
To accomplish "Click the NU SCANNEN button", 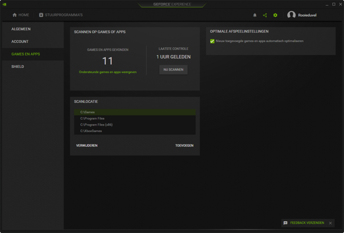I will point(173,69).
